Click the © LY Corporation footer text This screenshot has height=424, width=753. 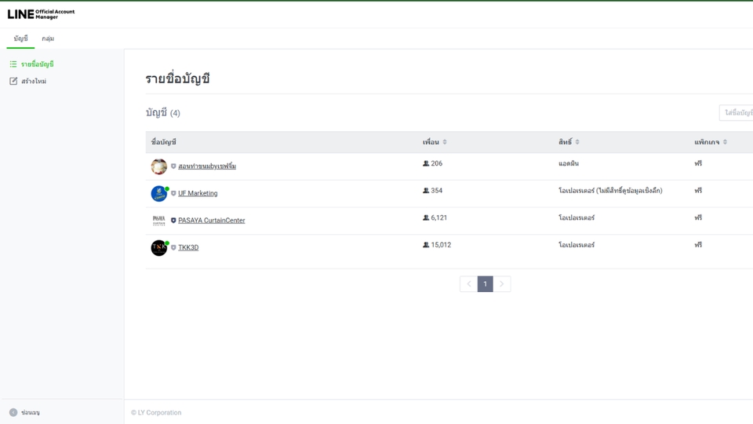click(x=156, y=412)
